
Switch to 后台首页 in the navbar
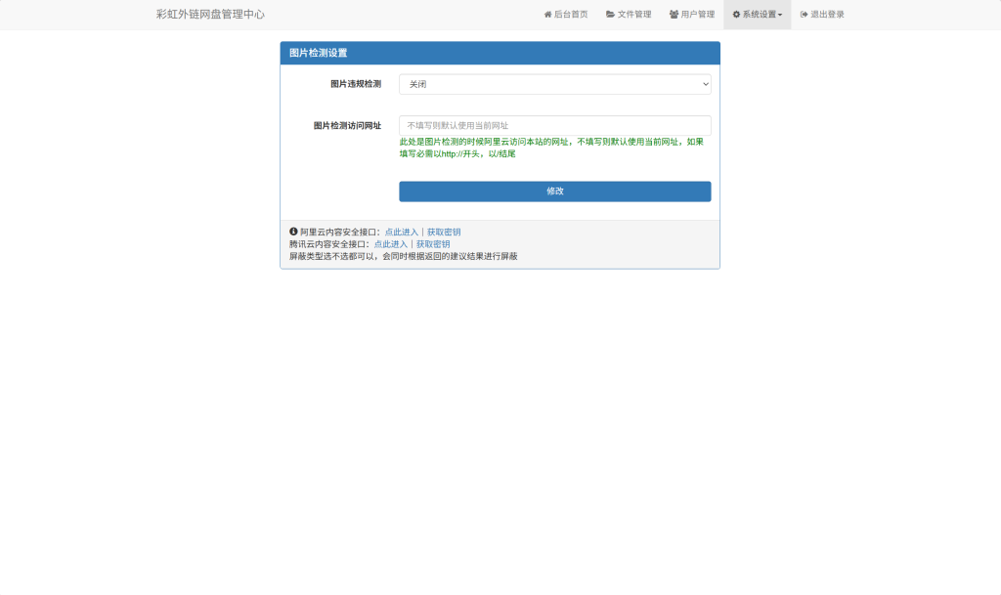(565, 14)
